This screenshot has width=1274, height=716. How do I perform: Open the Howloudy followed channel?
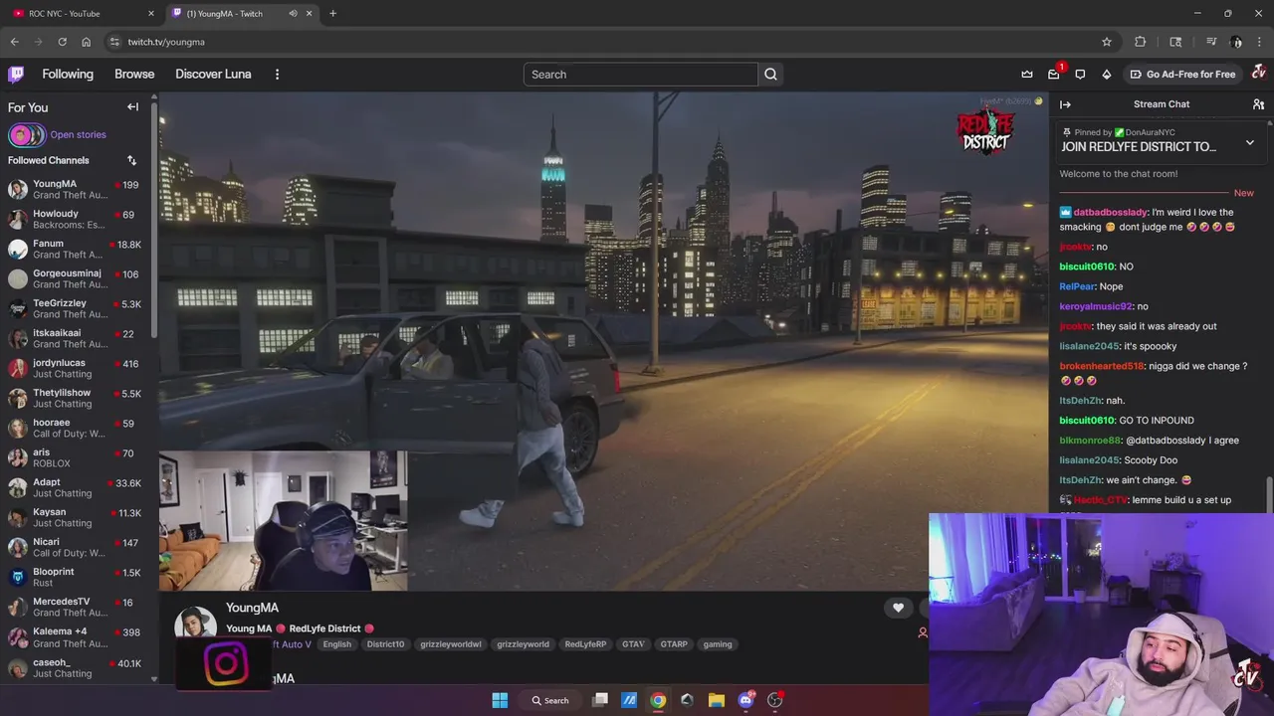[77, 219]
